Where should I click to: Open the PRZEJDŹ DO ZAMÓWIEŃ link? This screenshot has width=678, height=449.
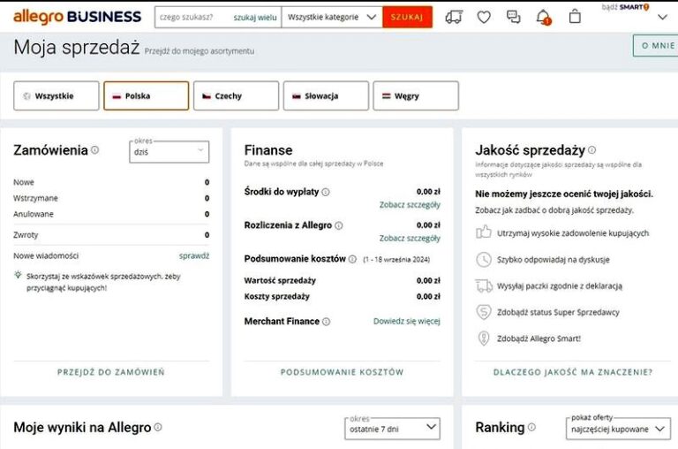coord(110,372)
